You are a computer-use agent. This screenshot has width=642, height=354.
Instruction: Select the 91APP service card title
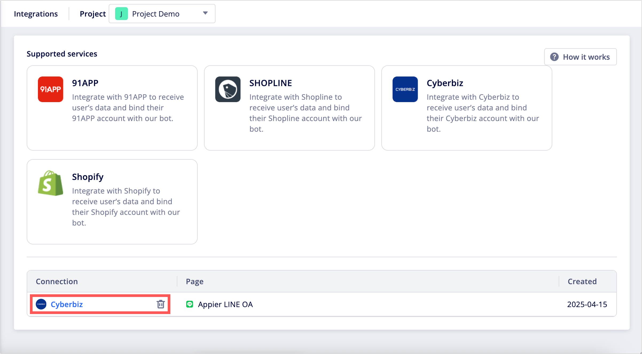[x=85, y=83]
